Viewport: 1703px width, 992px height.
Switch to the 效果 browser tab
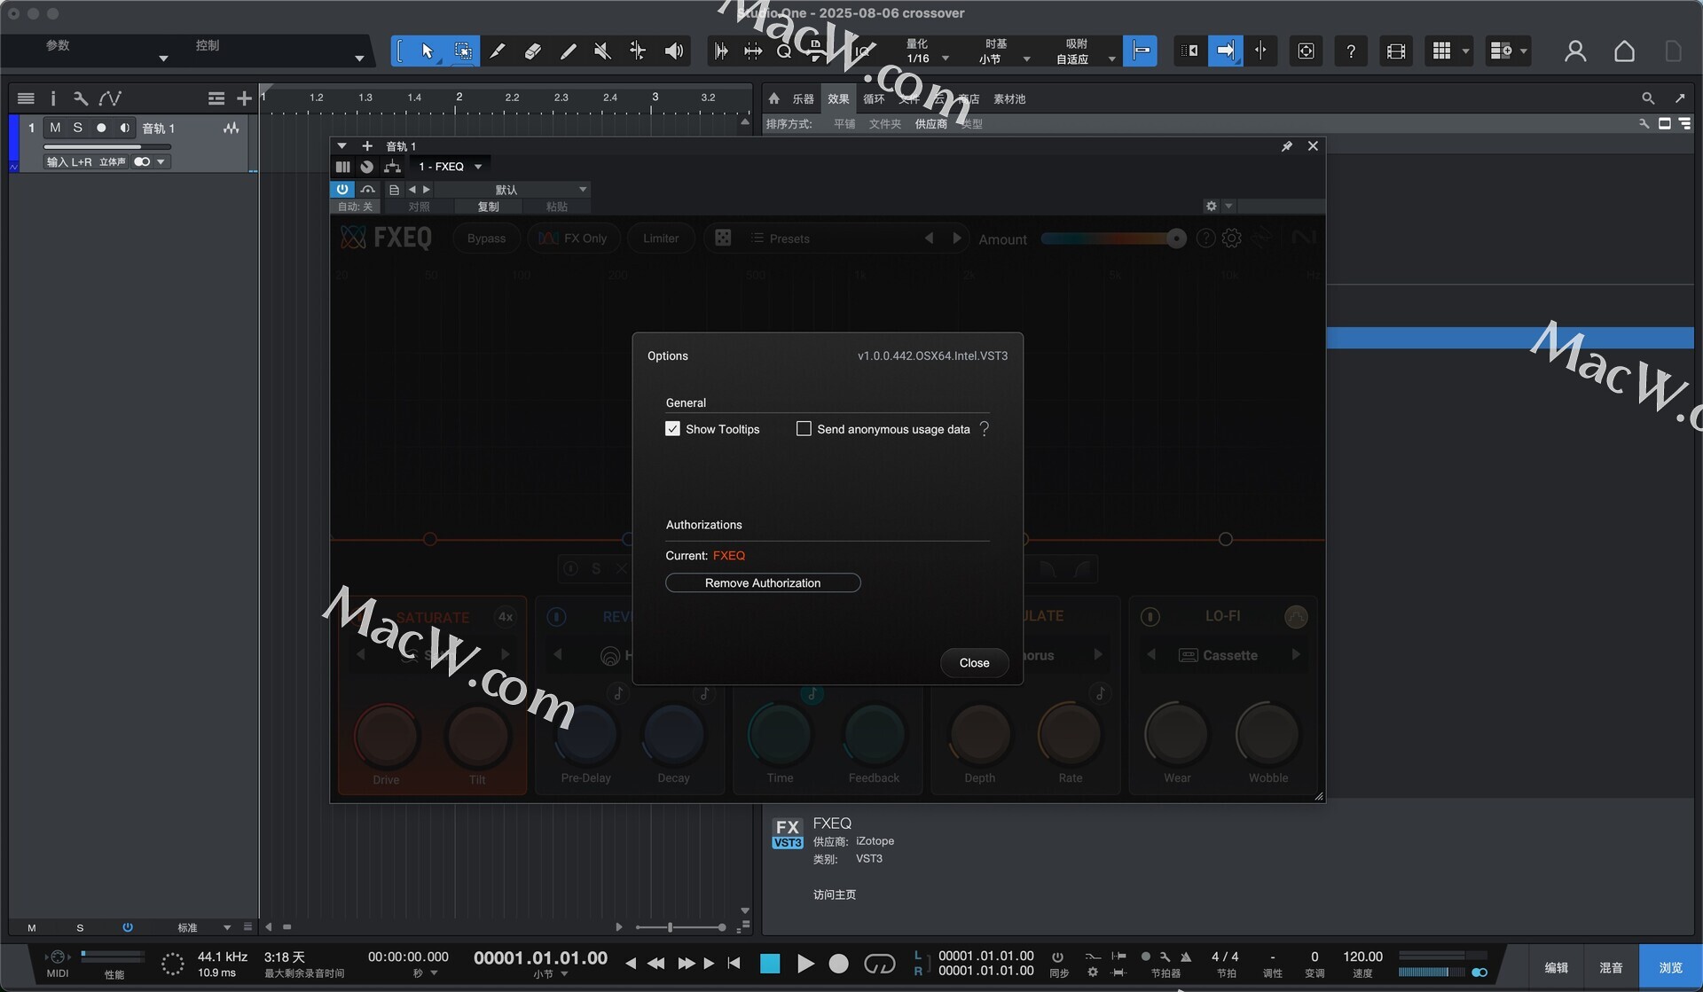coord(838,99)
